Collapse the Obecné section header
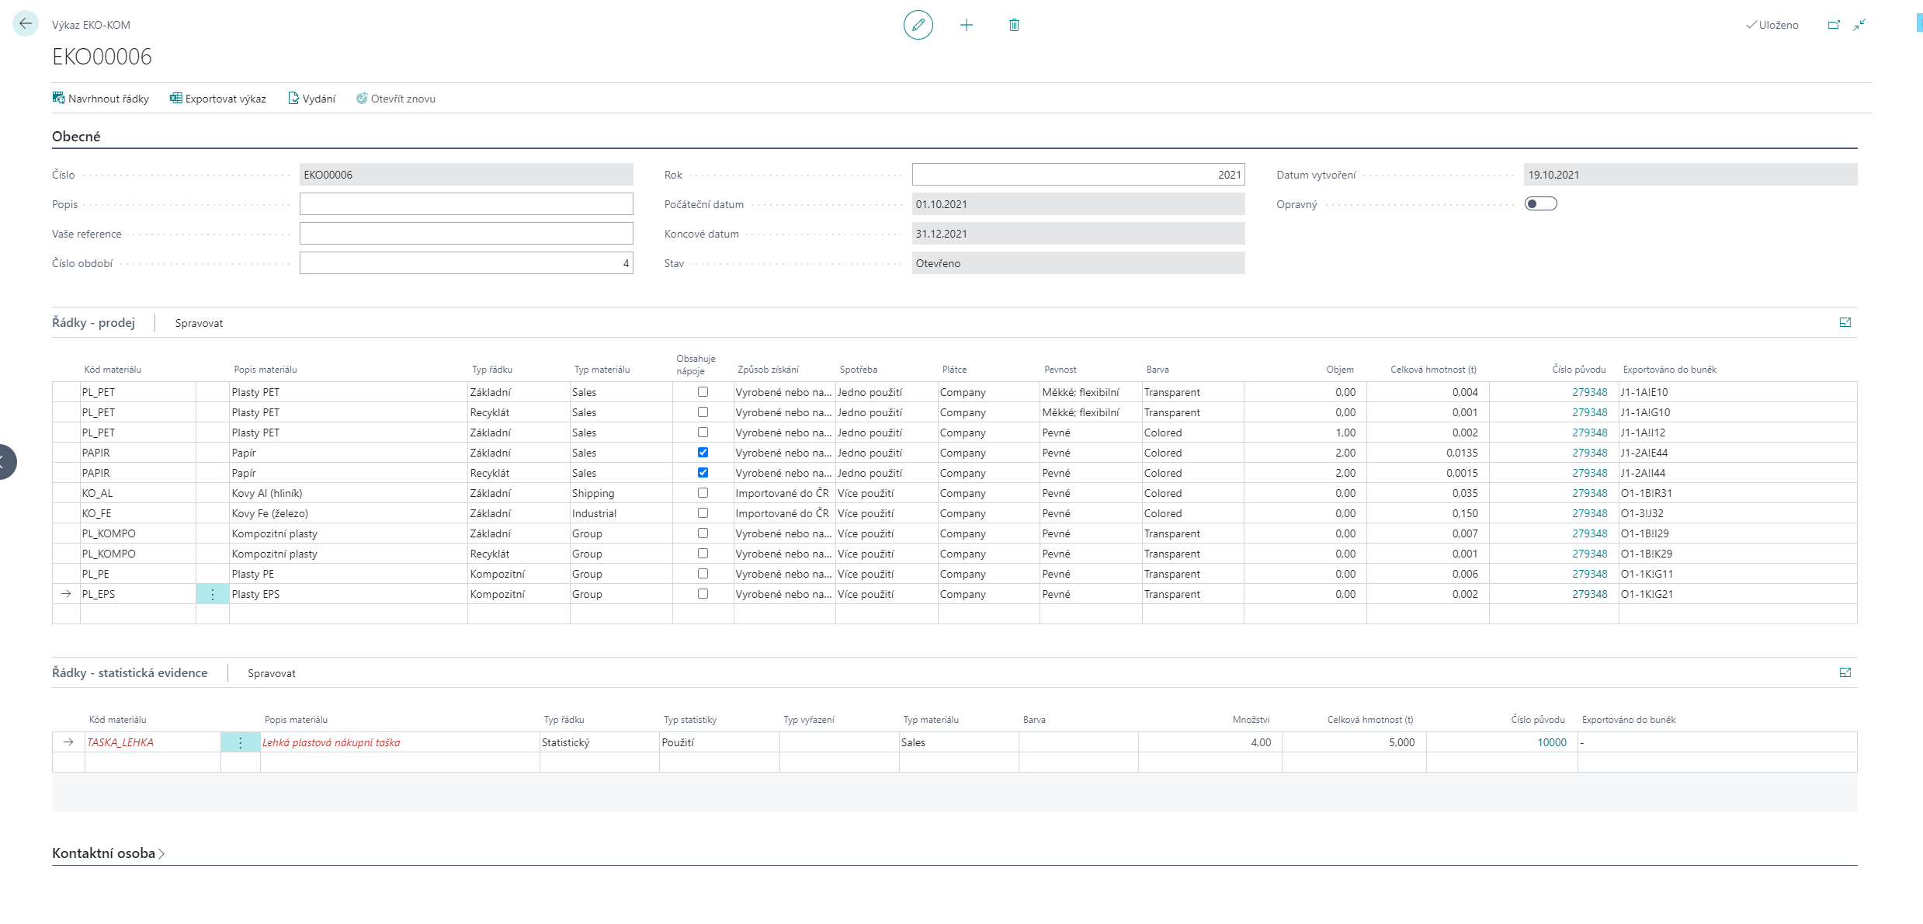 point(76,137)
